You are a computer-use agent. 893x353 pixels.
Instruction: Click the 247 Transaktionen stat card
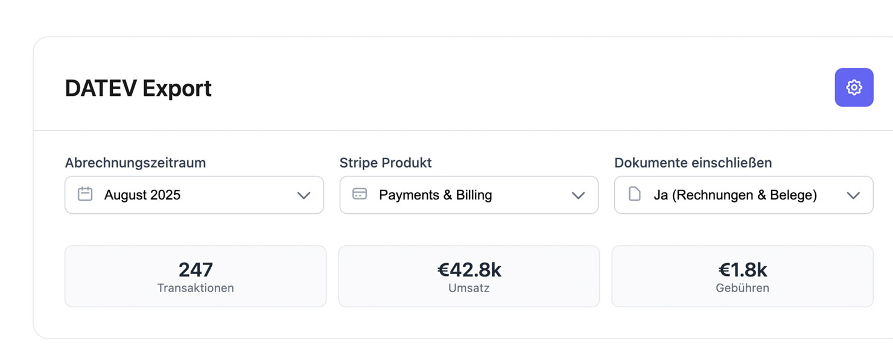(x=195, y=276)
